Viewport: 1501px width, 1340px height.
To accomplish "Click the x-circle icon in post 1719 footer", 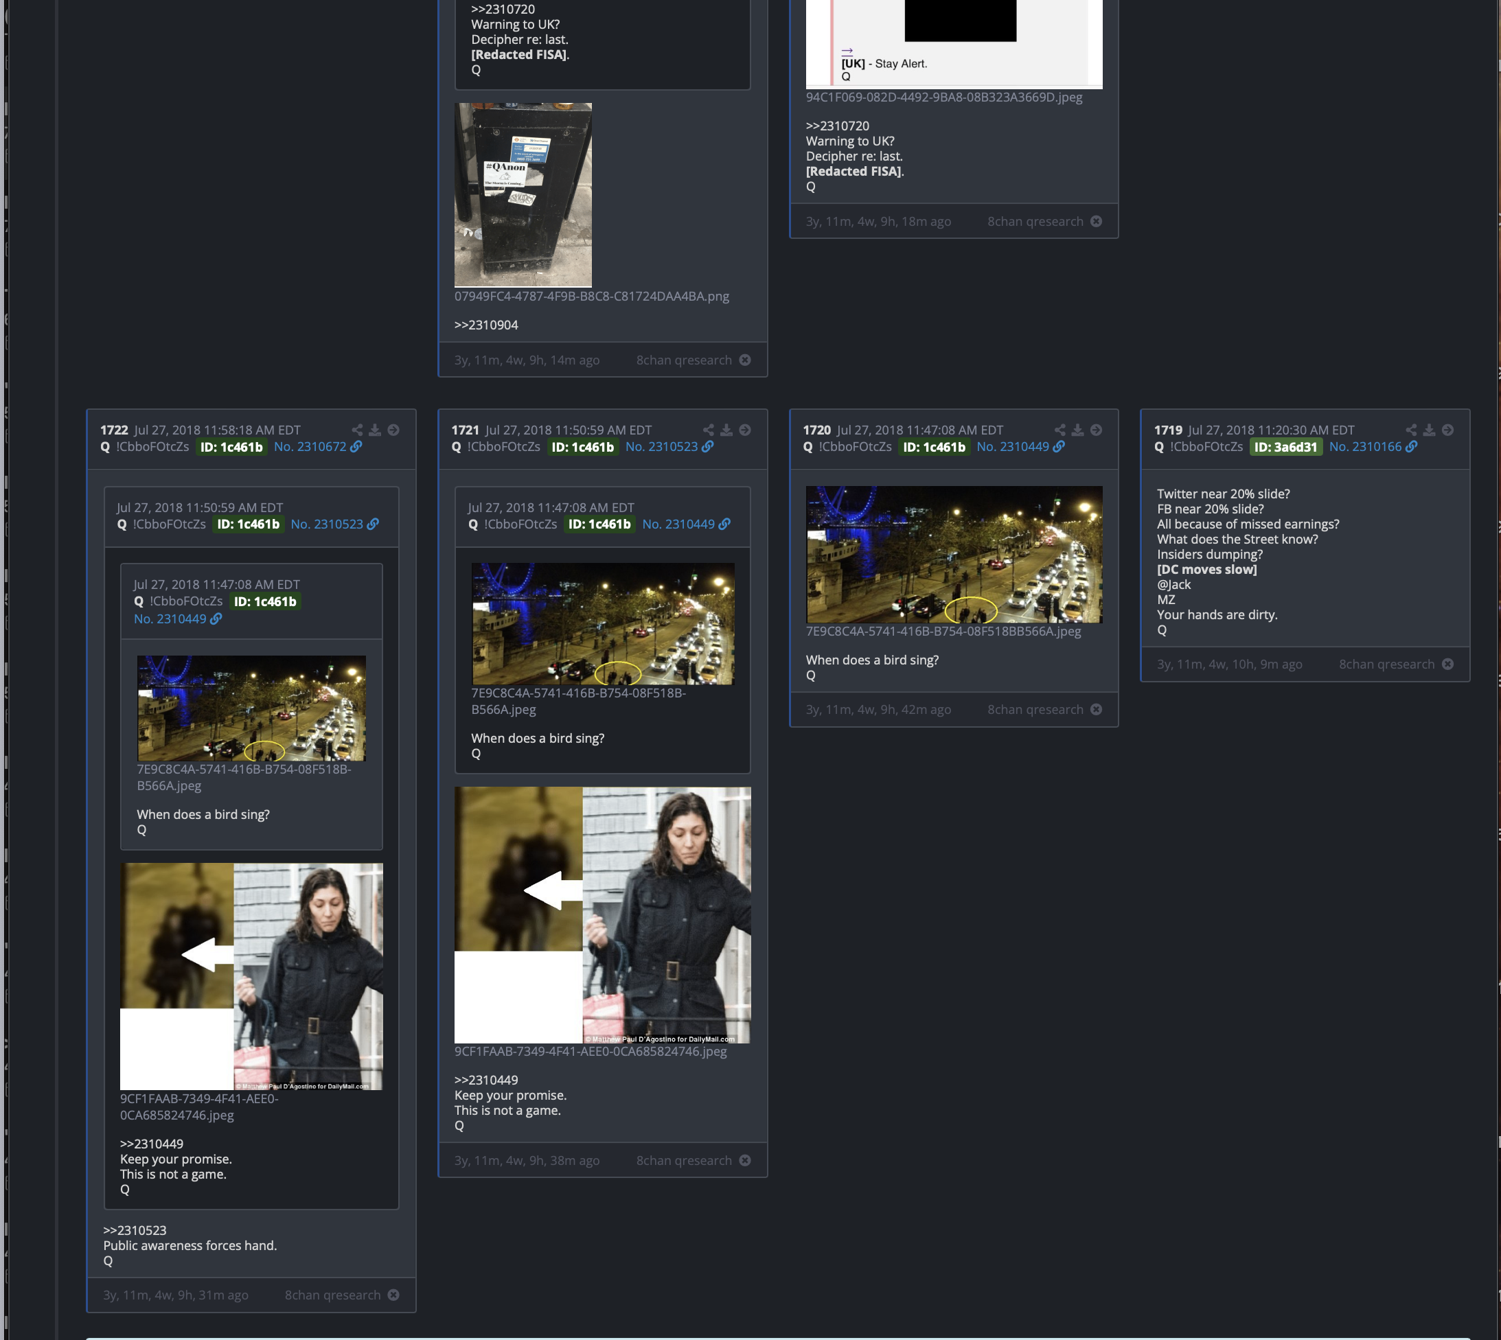I will [1447, 664].
